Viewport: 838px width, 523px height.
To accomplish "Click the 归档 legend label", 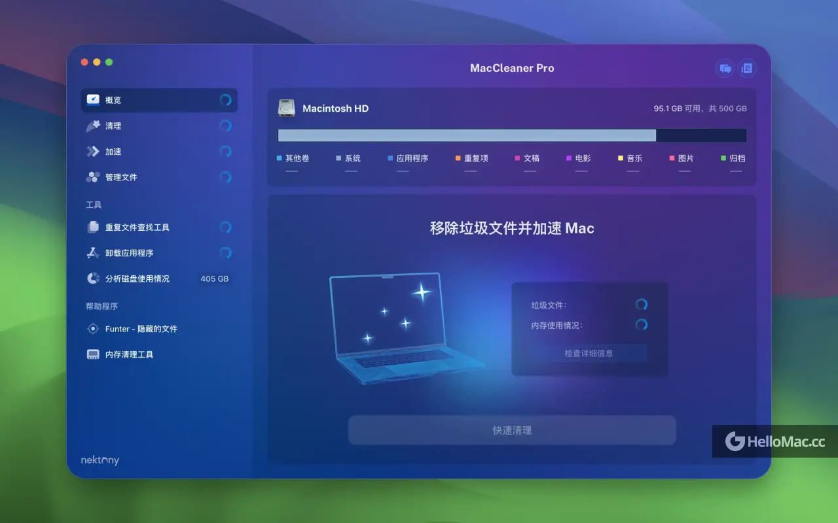I will 737,158.
